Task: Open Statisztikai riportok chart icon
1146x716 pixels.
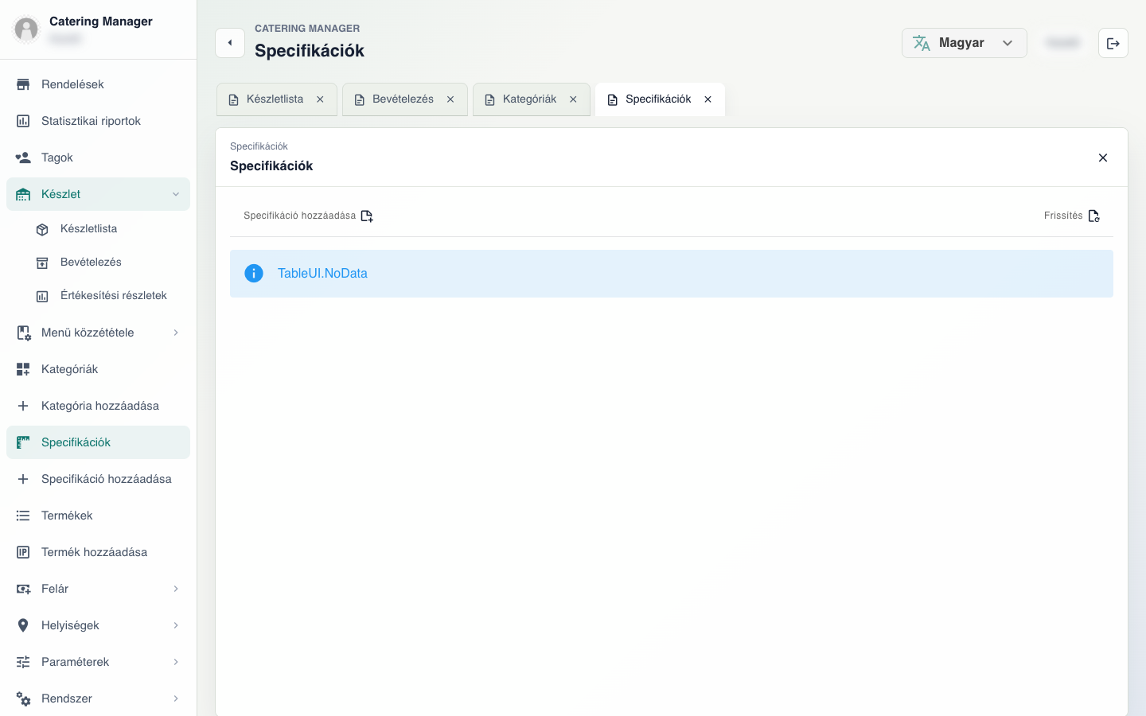Action: [23, 121]
